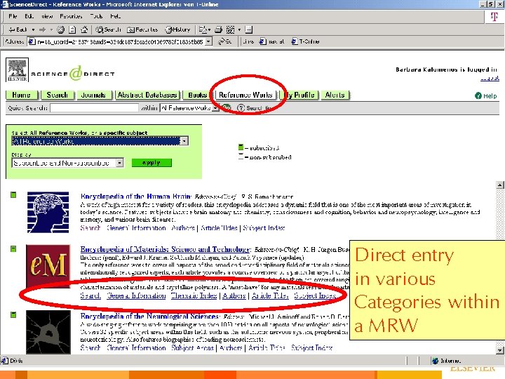Open the Edit menu

(29, 16)
